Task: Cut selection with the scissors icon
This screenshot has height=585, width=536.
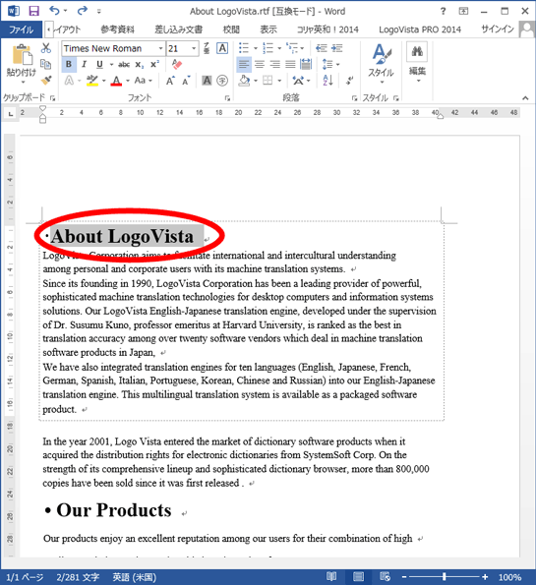Action: tap(46, 48)
